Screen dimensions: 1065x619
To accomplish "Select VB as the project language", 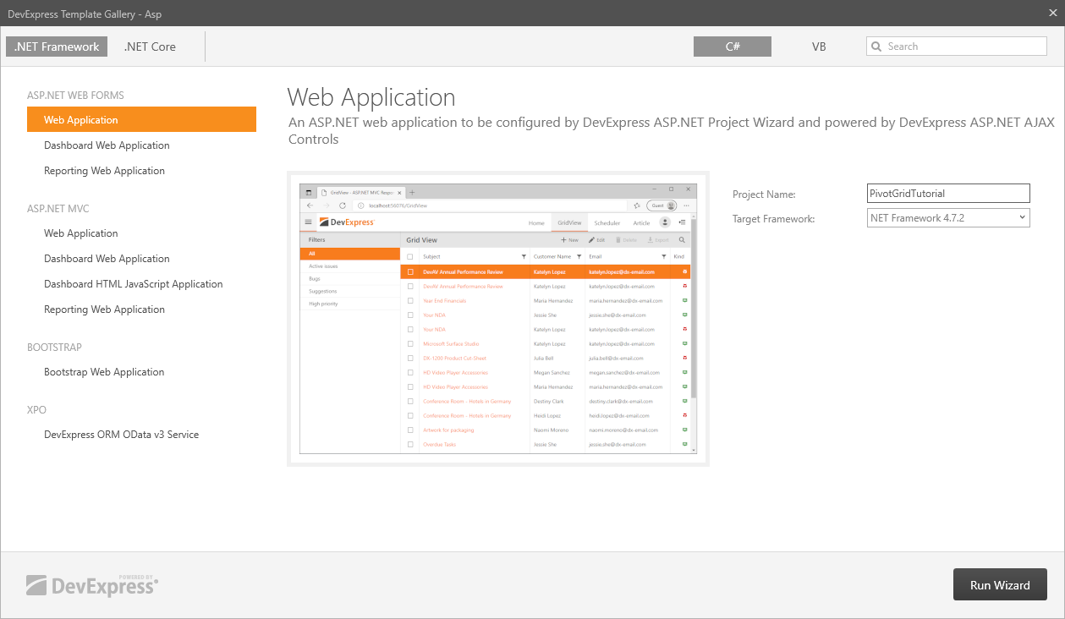I will click(x=819, y=47).
